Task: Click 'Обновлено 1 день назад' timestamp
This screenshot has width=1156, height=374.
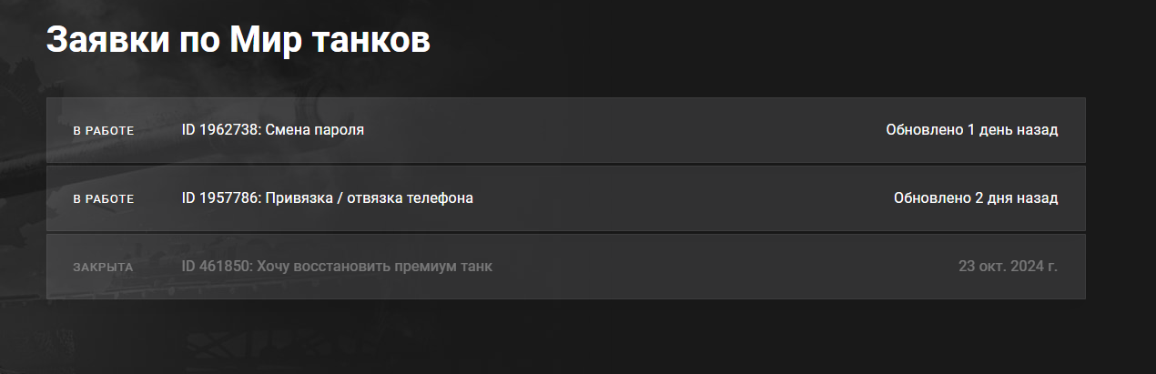Action: 971,130
